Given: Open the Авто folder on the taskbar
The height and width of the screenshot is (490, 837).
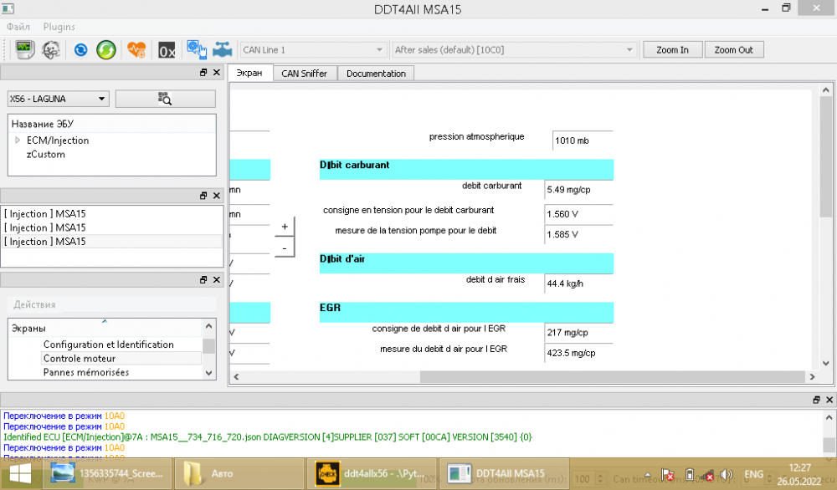Looking at the screenshot, I should tap(239, 473).
